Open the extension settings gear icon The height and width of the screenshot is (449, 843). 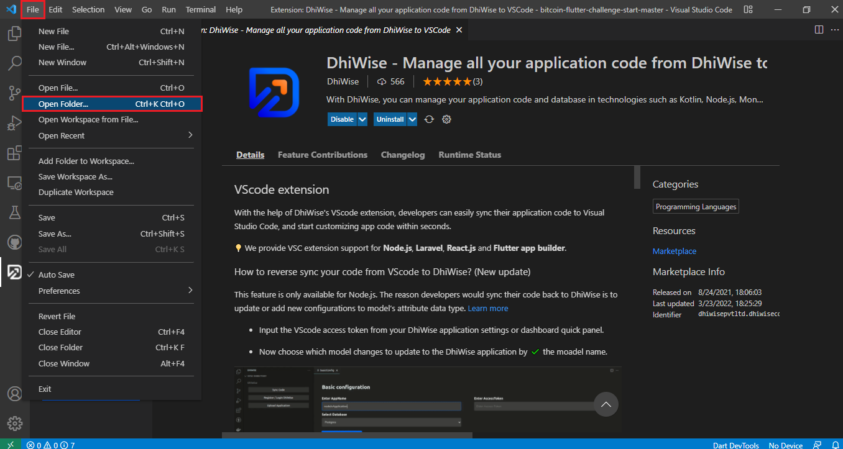[x=446, y=119]
